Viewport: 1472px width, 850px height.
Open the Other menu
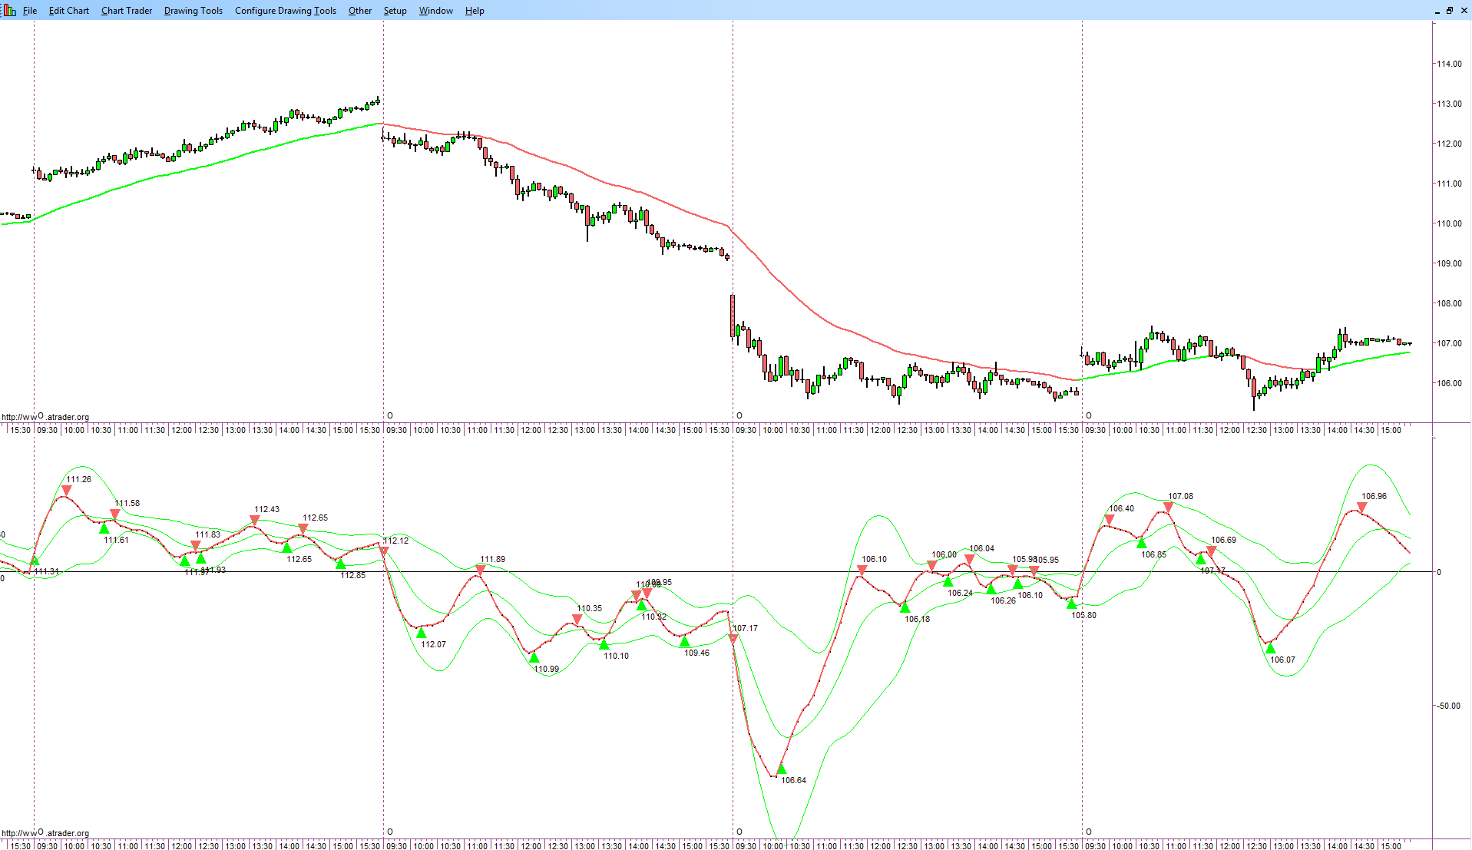click(x=360, y=11)
